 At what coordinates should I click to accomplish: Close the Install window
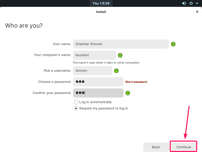coord(197,12)
